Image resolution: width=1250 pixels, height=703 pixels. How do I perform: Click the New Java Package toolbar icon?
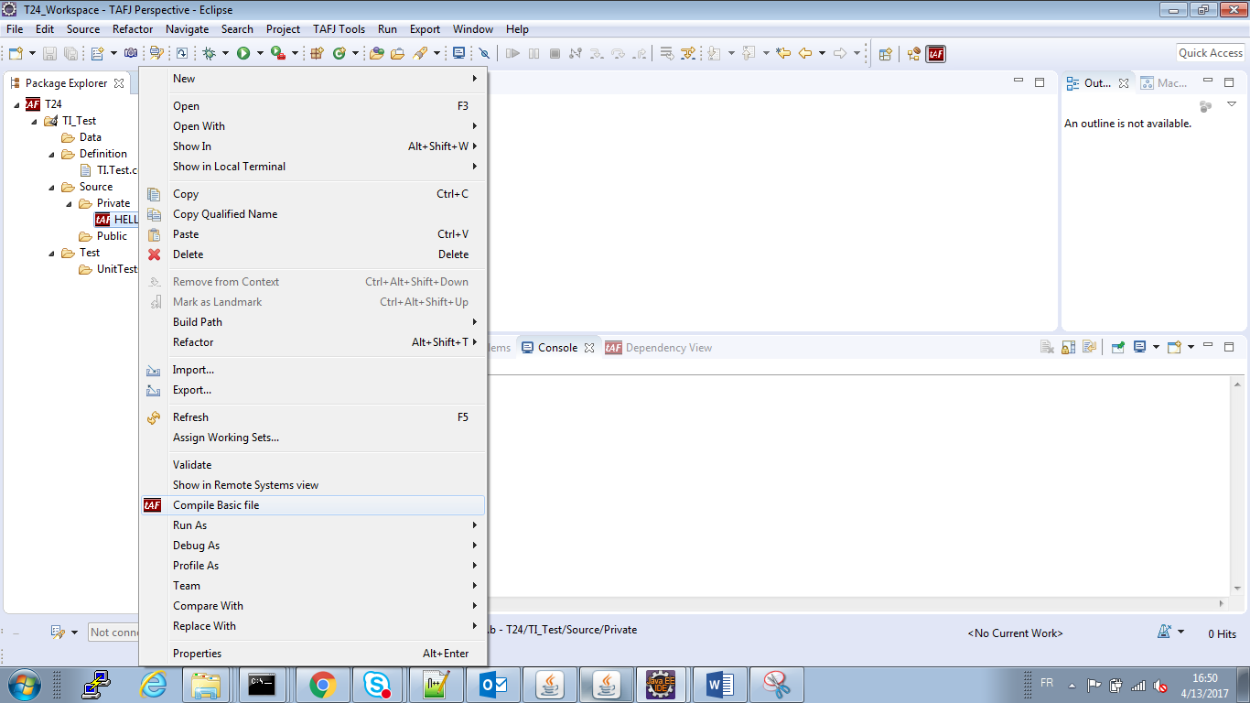pos(318,54)
